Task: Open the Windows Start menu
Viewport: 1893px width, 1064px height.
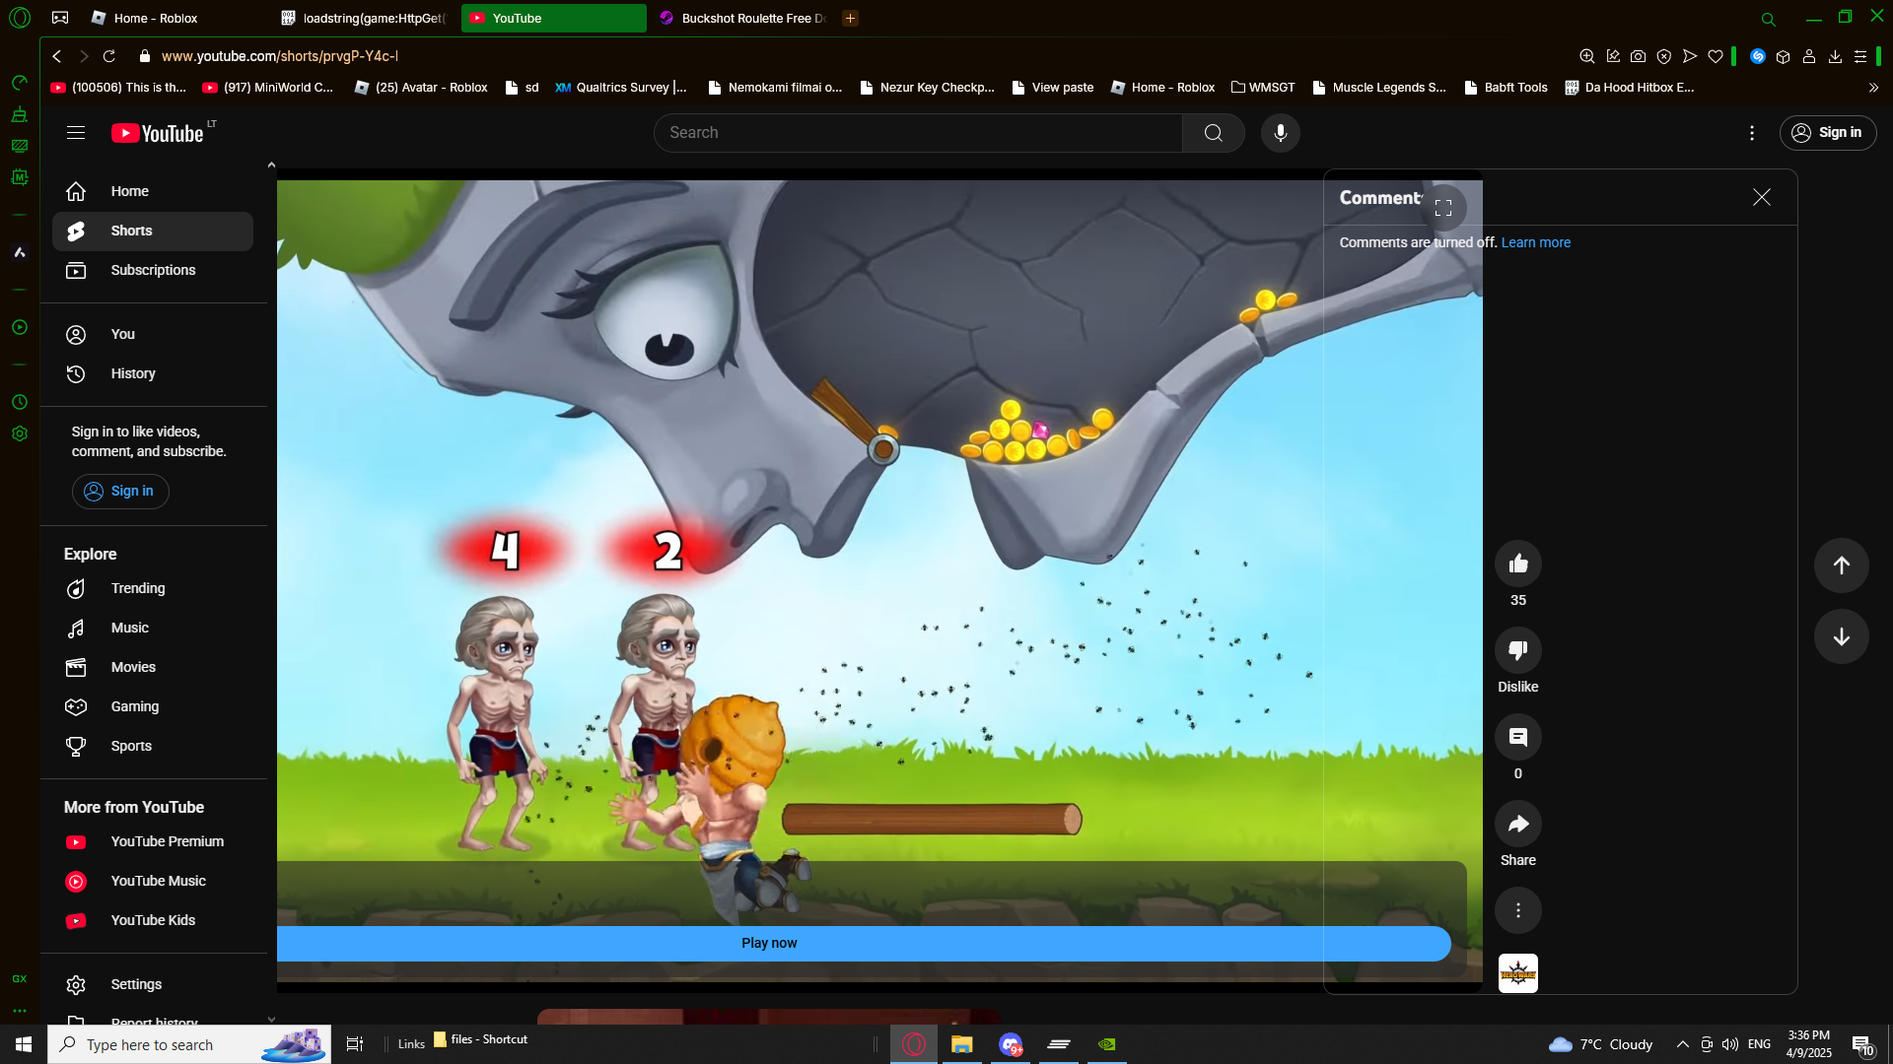Action: [24, 1044]
